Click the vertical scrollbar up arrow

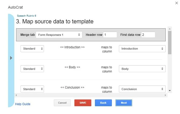click(170, 29)
